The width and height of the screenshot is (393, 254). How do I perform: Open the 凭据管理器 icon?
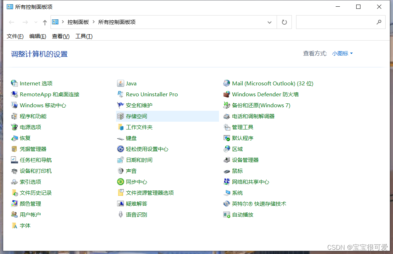click(14, 149)
